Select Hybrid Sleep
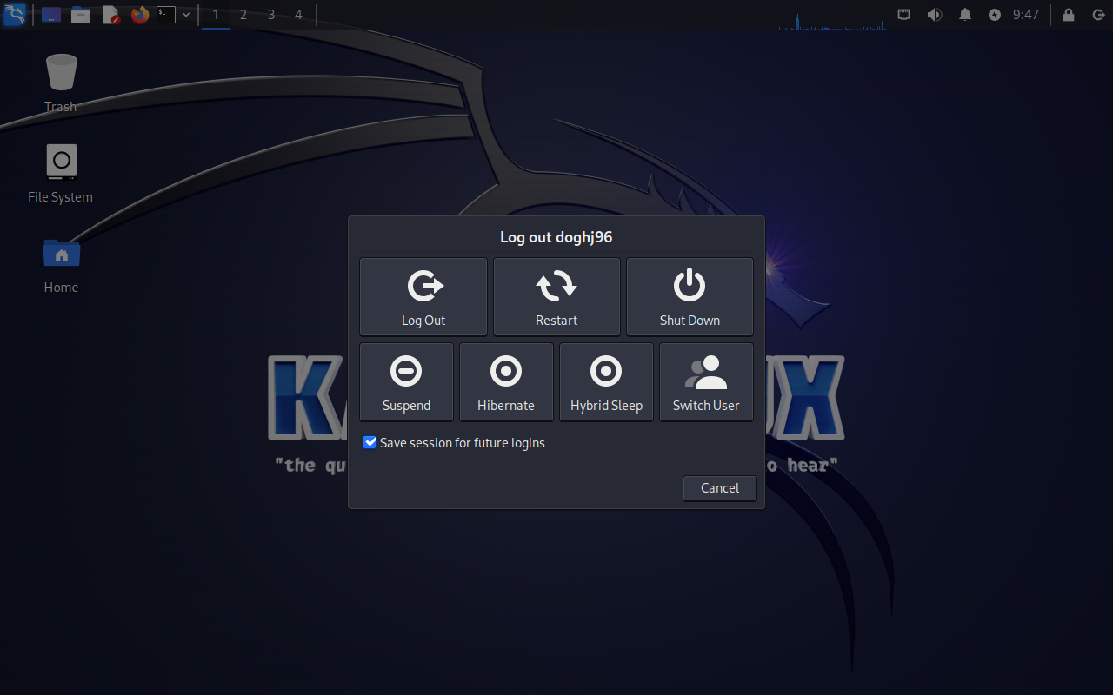Image resolution: width=1113 pixels, height=695 pixels. coord(606,381)
